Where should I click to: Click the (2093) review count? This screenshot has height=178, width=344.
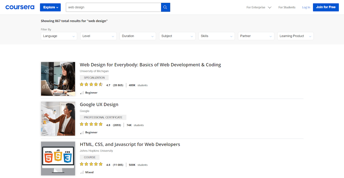pyautogui.click(x=117, y=125)
